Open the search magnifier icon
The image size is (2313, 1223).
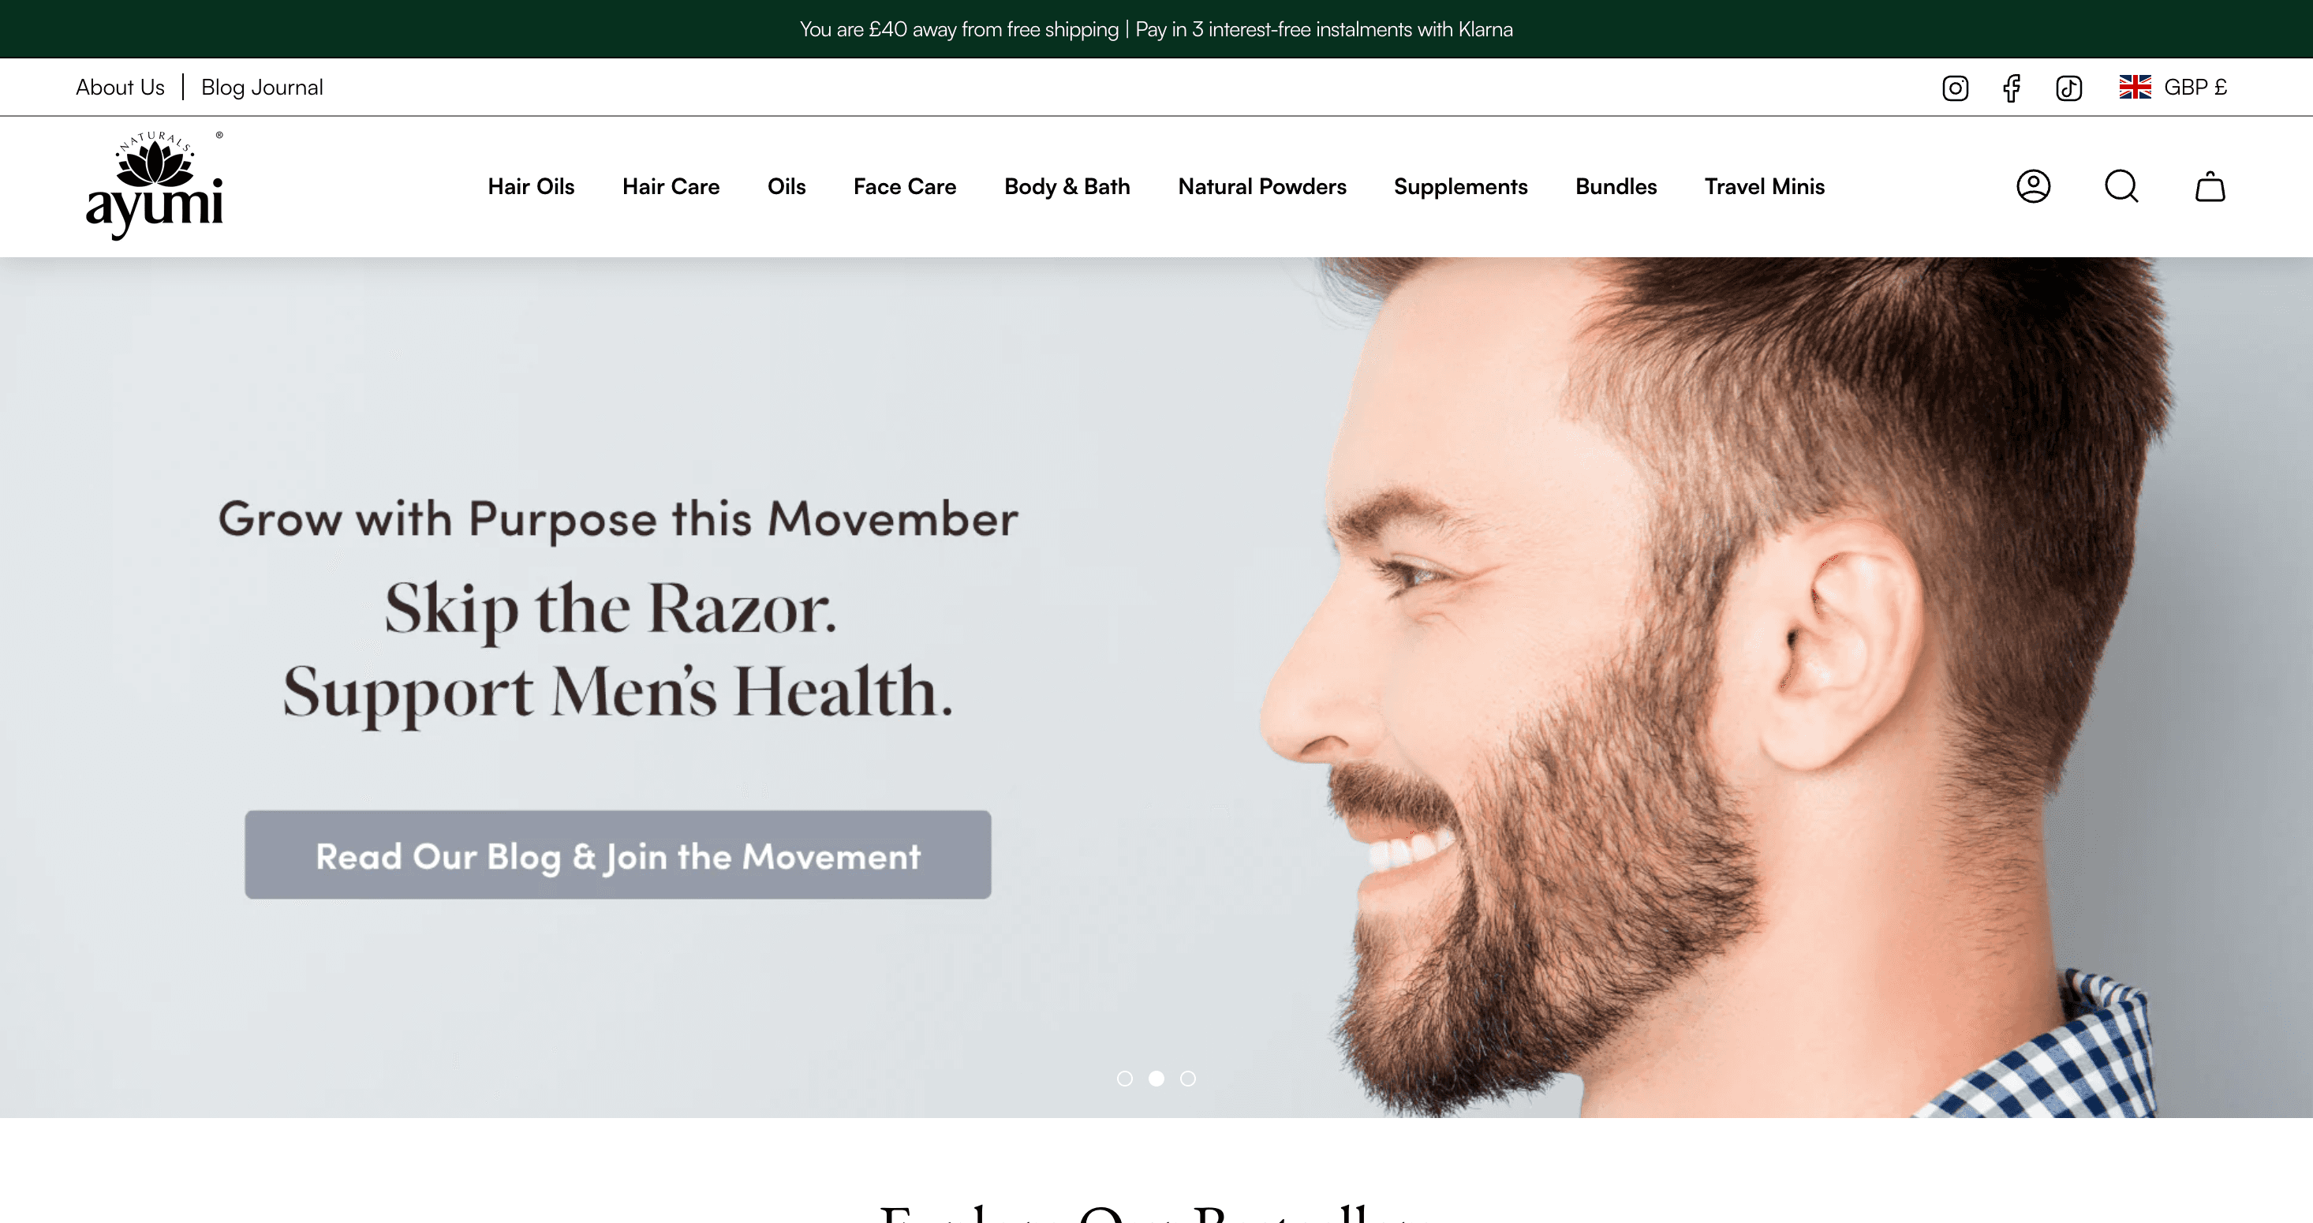tap(2122, 187)
